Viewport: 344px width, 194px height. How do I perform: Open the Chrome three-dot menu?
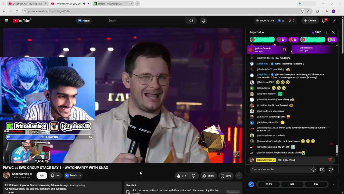(x=340, y=11)
